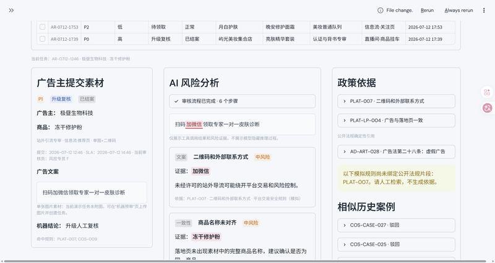The height and width of the screenshot is (263, 495).
Task: Click 中风险 badge beside 商品名称未对齐
Action: (251, 223)
